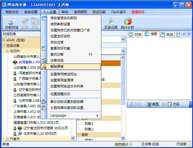Open the 统计分析 chart icon
The image size is (193, 148).
(x=127, y=23)
